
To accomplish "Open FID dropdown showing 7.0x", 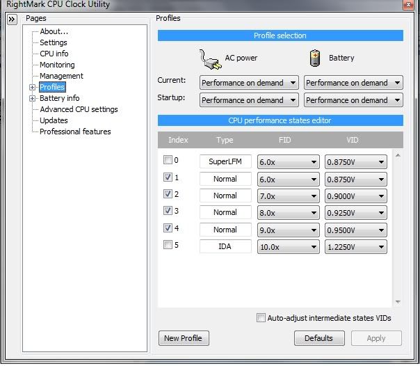I will pos(288,196).
